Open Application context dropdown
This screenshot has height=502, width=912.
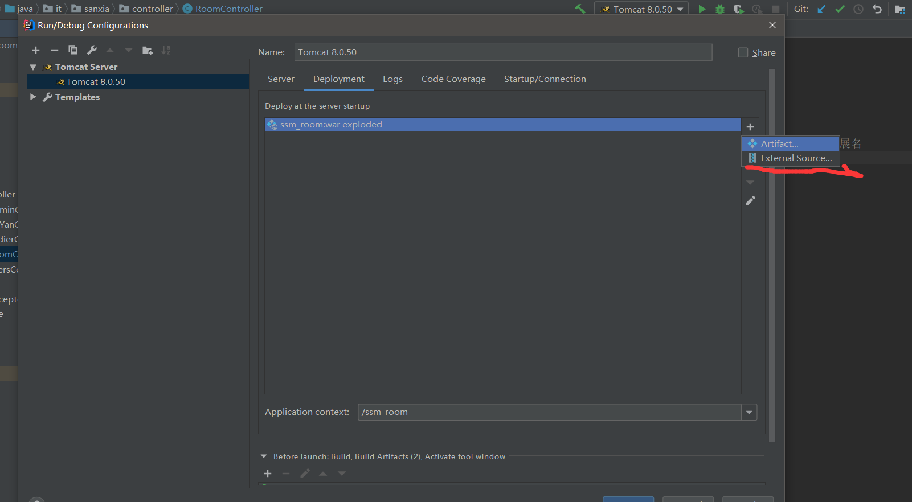point(749,412)
